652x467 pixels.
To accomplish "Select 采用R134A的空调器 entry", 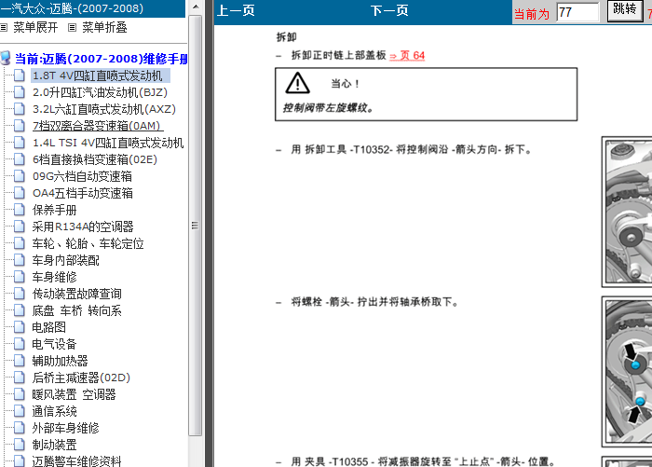I will click(x=83, y=227).
